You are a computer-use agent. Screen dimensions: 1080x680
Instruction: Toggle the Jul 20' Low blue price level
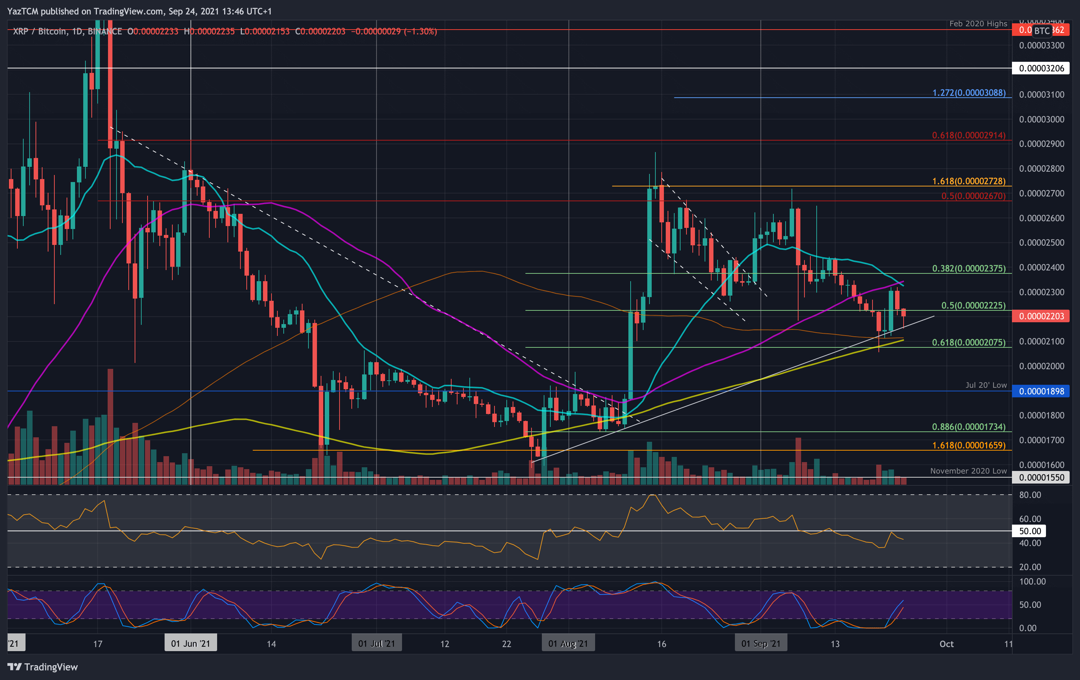pyautogui.click(x=673, y=391)
